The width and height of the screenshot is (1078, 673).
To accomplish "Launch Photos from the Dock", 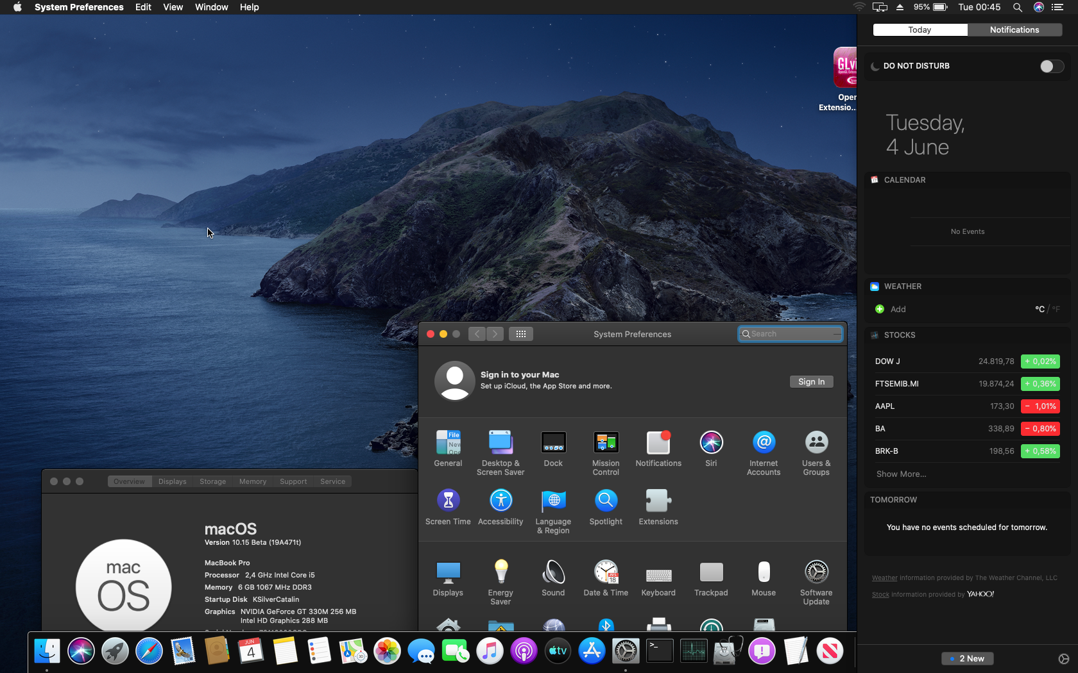I will point(387,651).
